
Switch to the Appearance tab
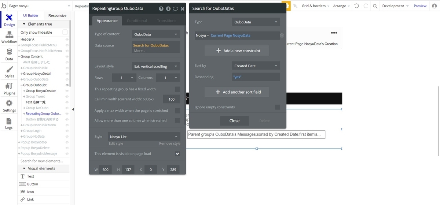(x=107, y=21)
